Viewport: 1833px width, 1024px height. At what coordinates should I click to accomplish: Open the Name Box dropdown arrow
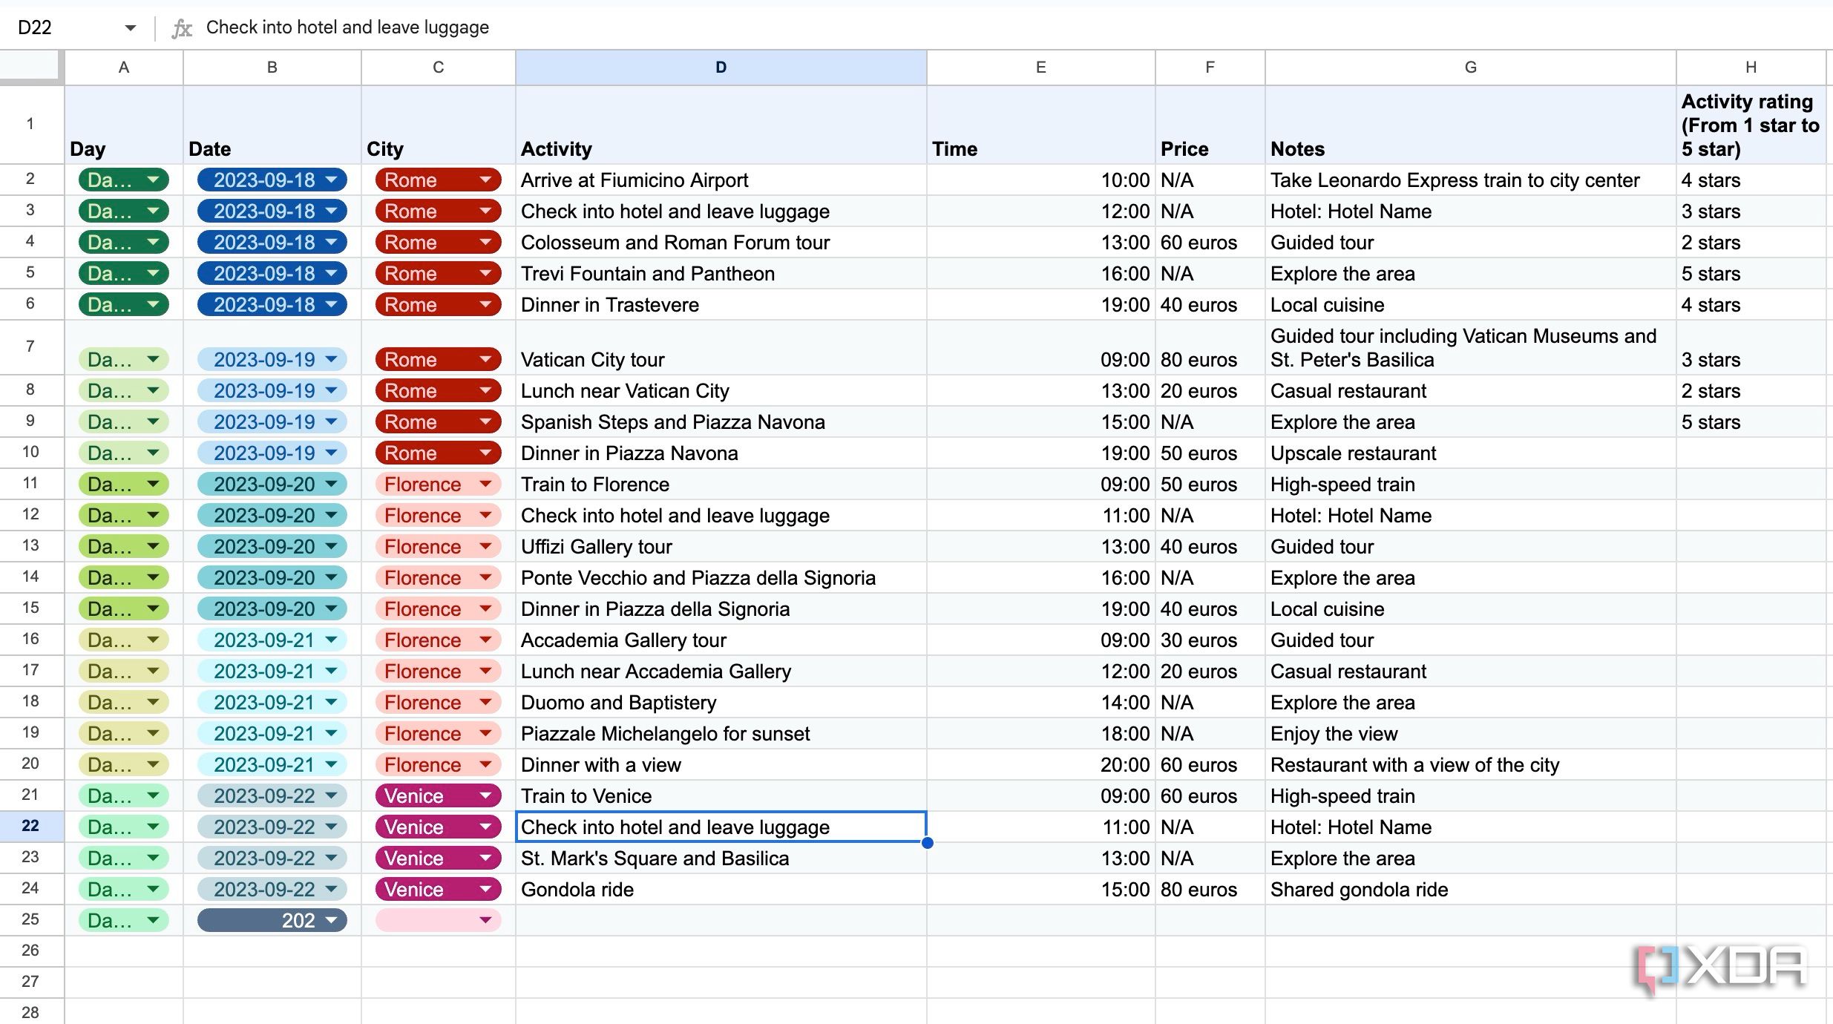tap(130, 28)
